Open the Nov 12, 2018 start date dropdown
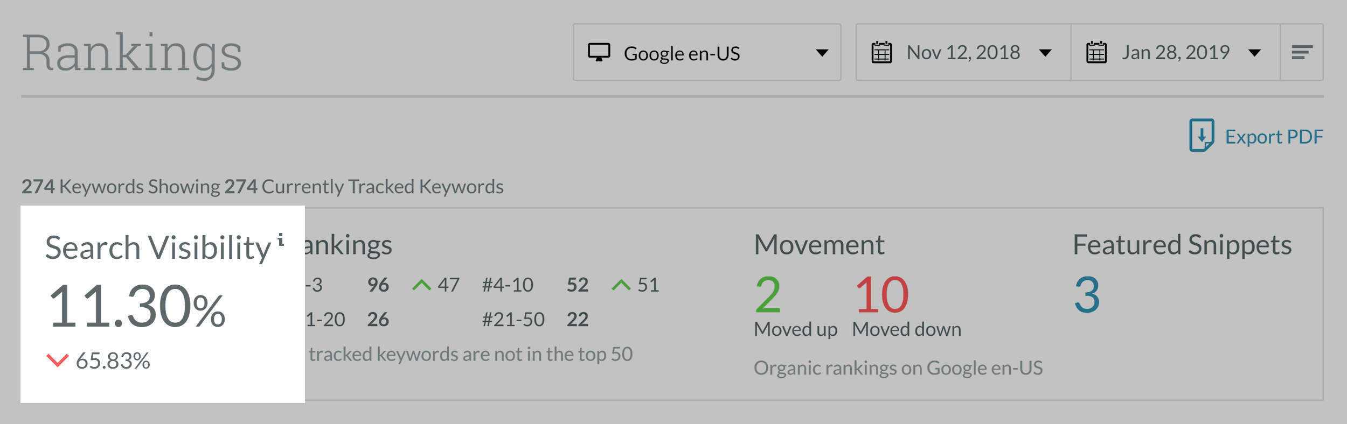1347x424 pixels. pos(963,52)
